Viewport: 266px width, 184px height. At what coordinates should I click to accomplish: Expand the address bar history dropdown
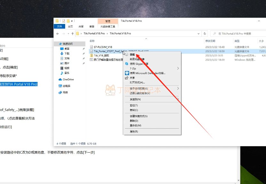pyautogui.click(x=199, y=34)
